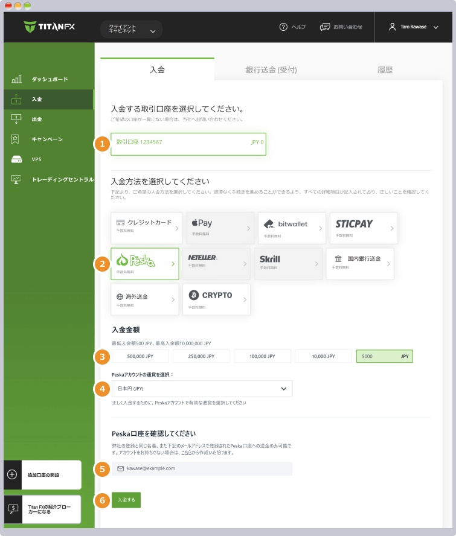This screenshot has width=456, height=536.
Task: Click the ヘルプ link in the header
Action: pyautogui.click(x=298, y=27)
